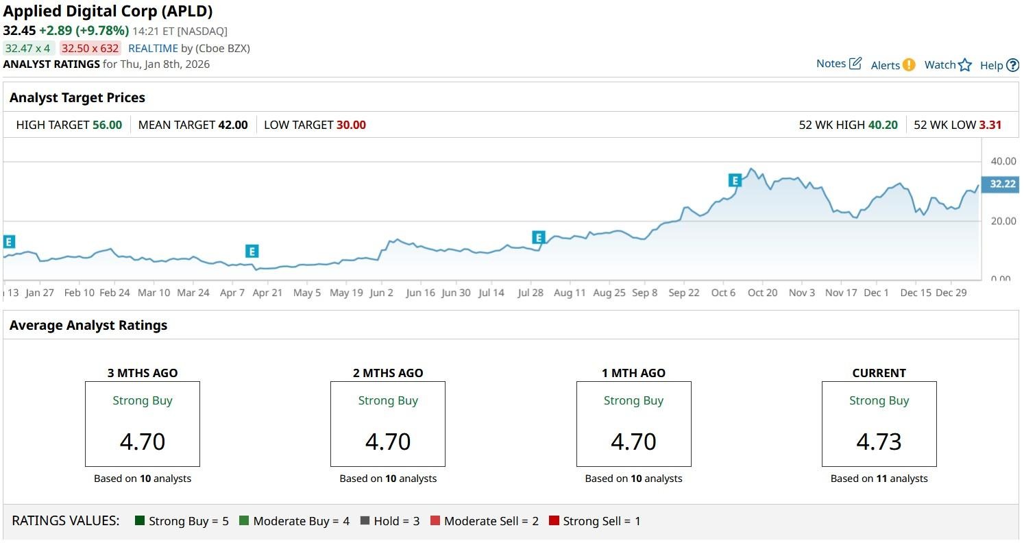The height and width of the screenshot is (543, 1024).
Task: Click the red ask price 32.50 x 632
Action: point(90,48)
